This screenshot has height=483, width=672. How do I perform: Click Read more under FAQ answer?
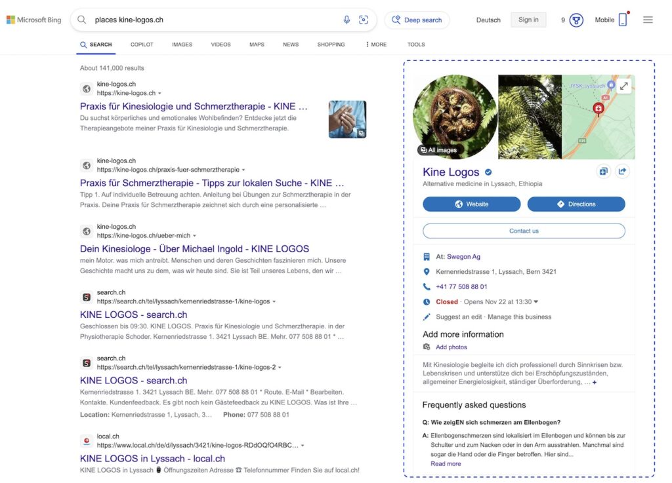click(x=446, y=464)
